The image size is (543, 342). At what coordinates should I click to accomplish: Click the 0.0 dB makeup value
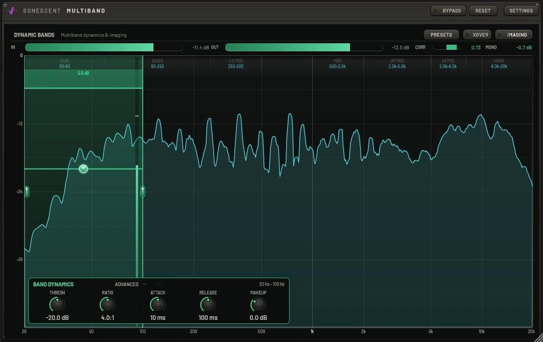coord(258,317)
